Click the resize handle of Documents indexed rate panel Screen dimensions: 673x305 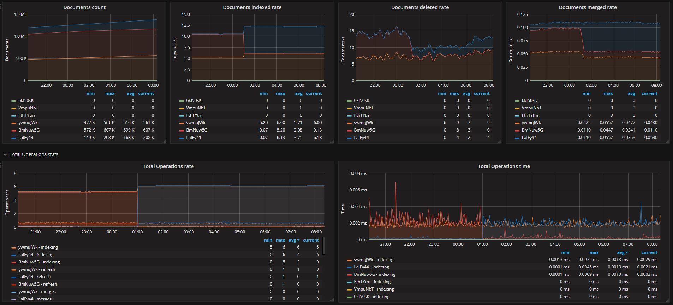(x=332, y=141)
